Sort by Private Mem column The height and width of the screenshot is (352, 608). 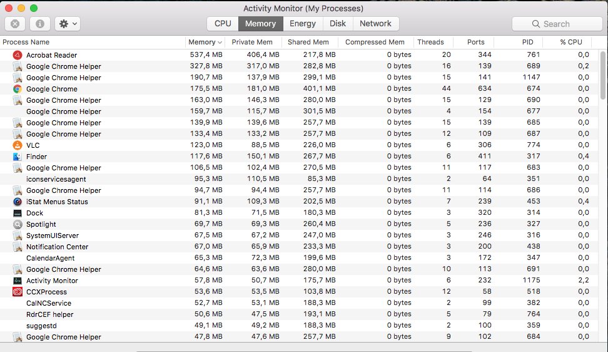click(x=252, y=42)
